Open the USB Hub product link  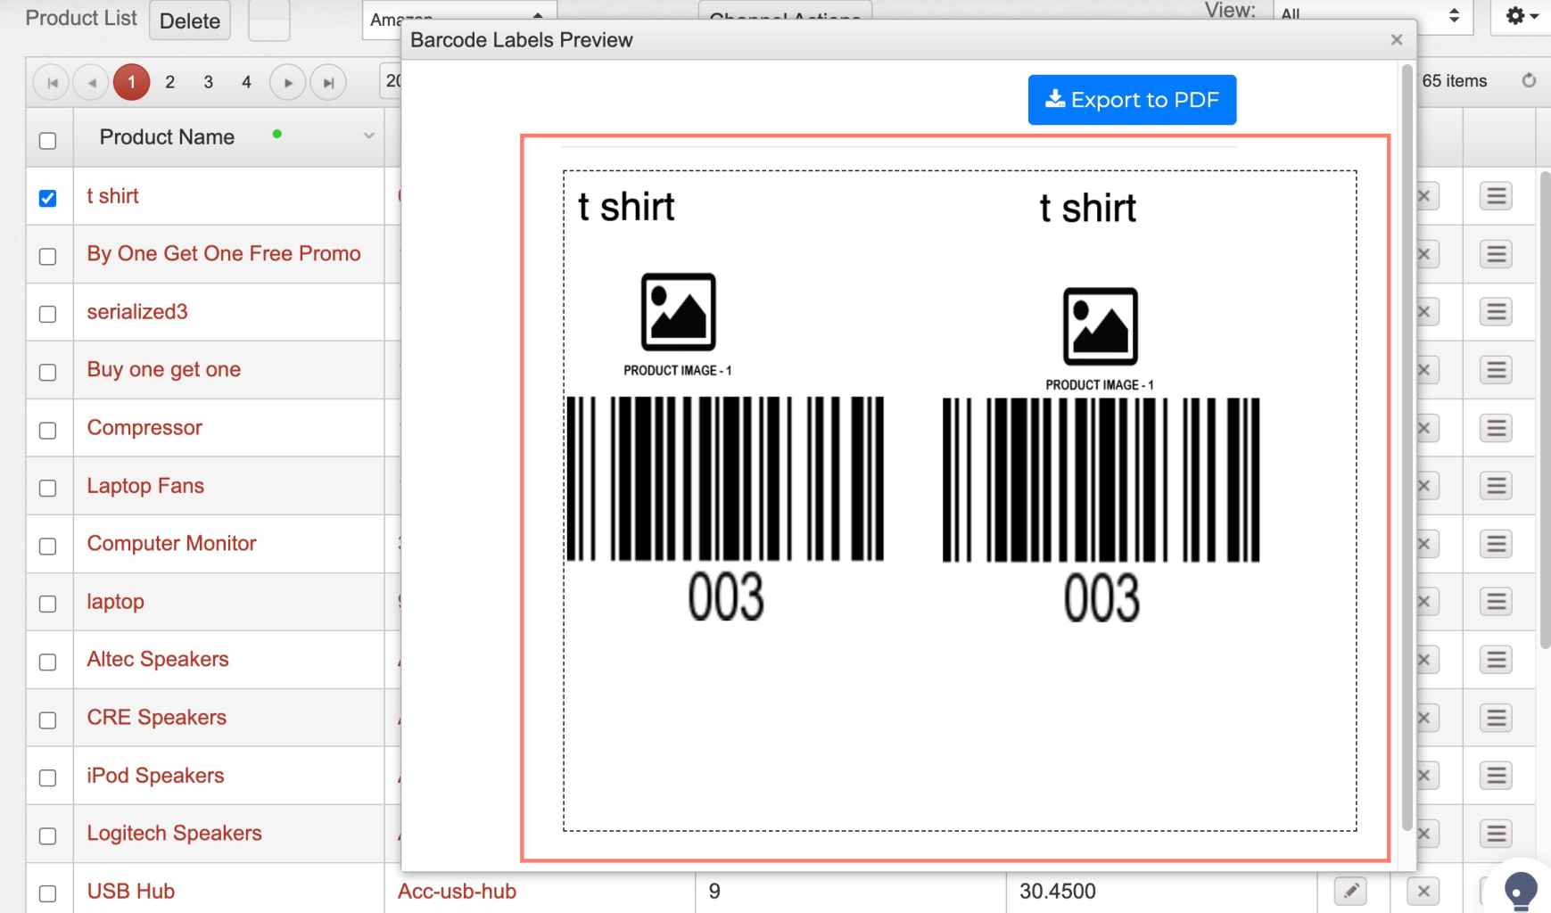click(x=131, y=891)
